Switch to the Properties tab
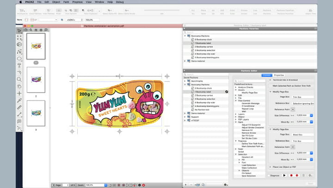Image resolution: width=333 pixels, height=188 pixels. 279,75
